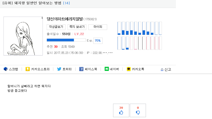212x119 pixels.
Task: Click the 카카오스토리 share text label
Action: pyautogui.click(x=40, y=69)
